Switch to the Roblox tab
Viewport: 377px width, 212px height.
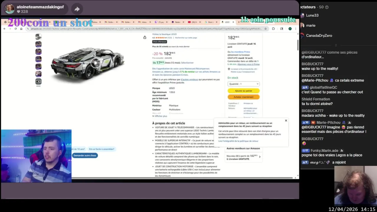(94, 22)
